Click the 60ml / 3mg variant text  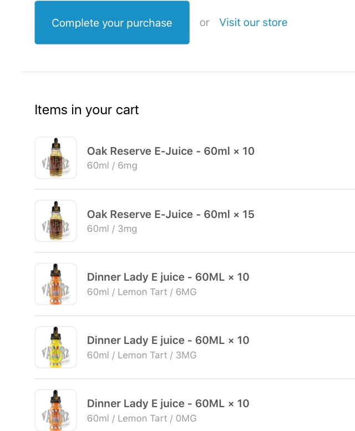[112, 229]
